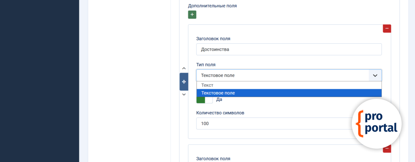Viewport: 415px width, 162px height.
Task: Click the red minus on the lower field block
Action: [387, 149]
